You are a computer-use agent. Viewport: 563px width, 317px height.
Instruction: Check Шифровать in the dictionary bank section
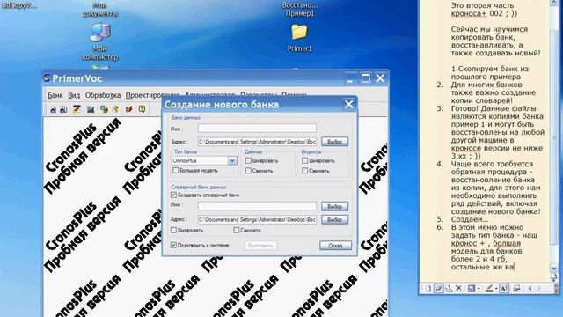click(x=173, y=230)
